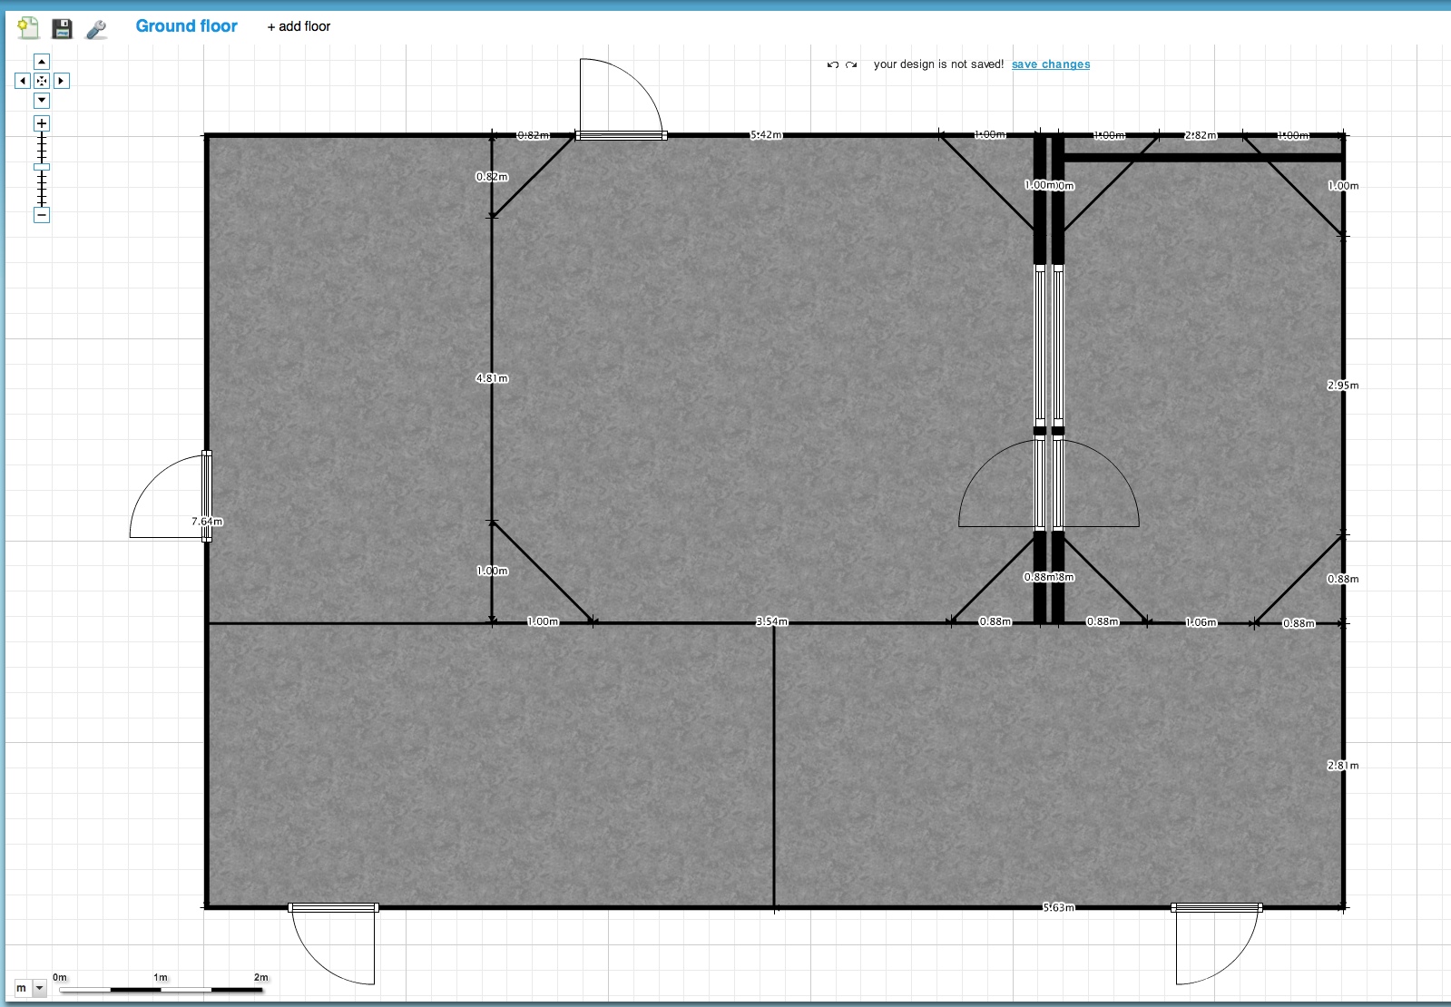Redo the last action

(x=851, y=64)
